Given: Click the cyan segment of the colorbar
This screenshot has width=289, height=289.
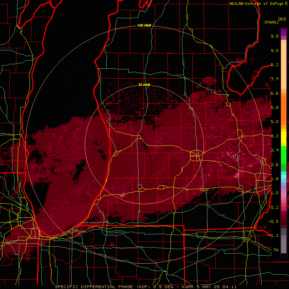Looking at the screenshot, I should (x=284, y=177).
